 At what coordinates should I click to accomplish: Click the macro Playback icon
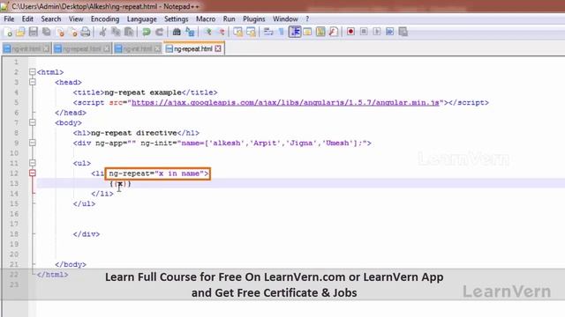tap(377, 32)
